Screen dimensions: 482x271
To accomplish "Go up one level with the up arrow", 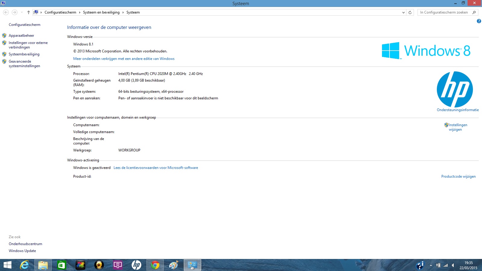I will point(29,12).
